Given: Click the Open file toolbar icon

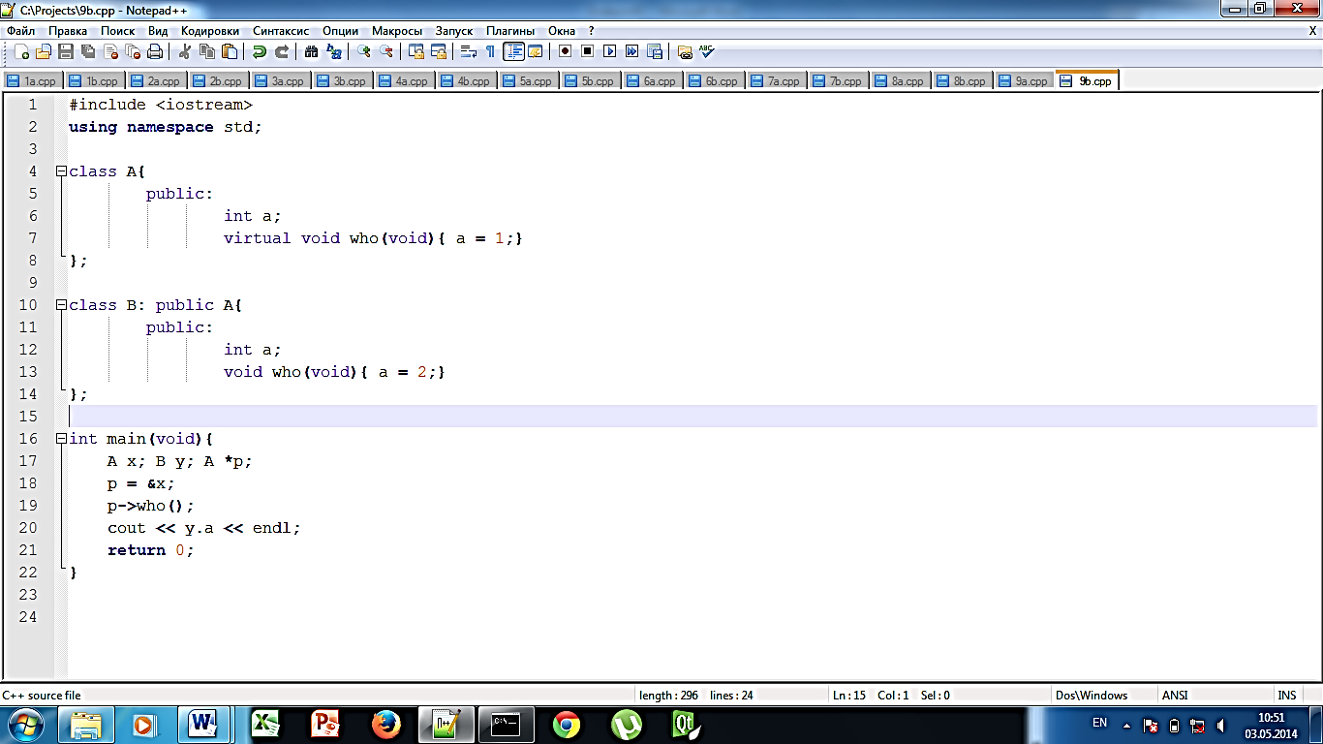Looking at the screenshot, I should coord(44,51).
